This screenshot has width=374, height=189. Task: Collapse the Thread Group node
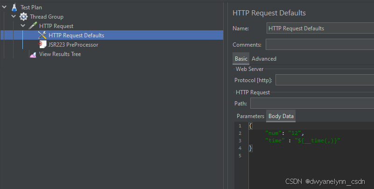14,16
